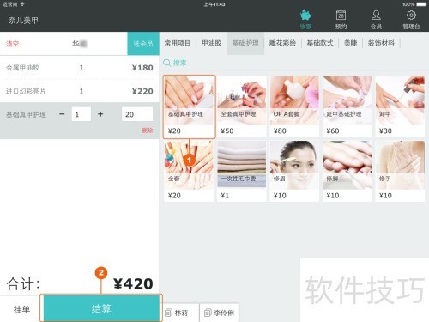Increase quantity with the plus button
The height and width of the screenshot is (322, 429).
click(100, 114)
